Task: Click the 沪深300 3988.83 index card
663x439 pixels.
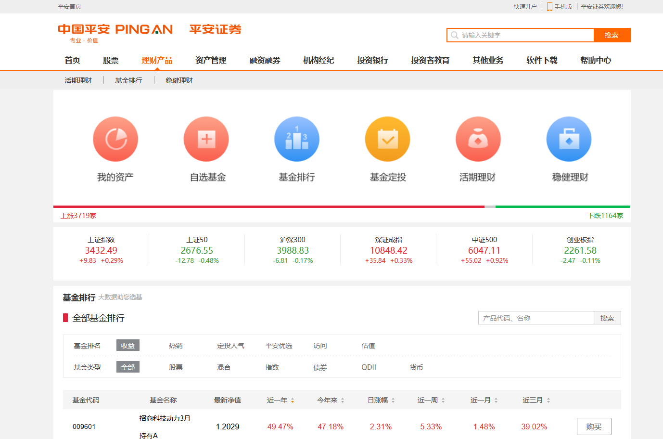Action: coord(293,250)
